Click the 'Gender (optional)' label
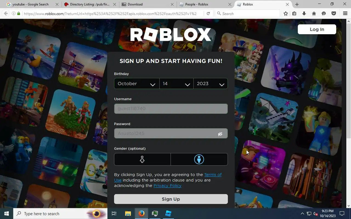The image size is (351, 219). coord(130,148)
